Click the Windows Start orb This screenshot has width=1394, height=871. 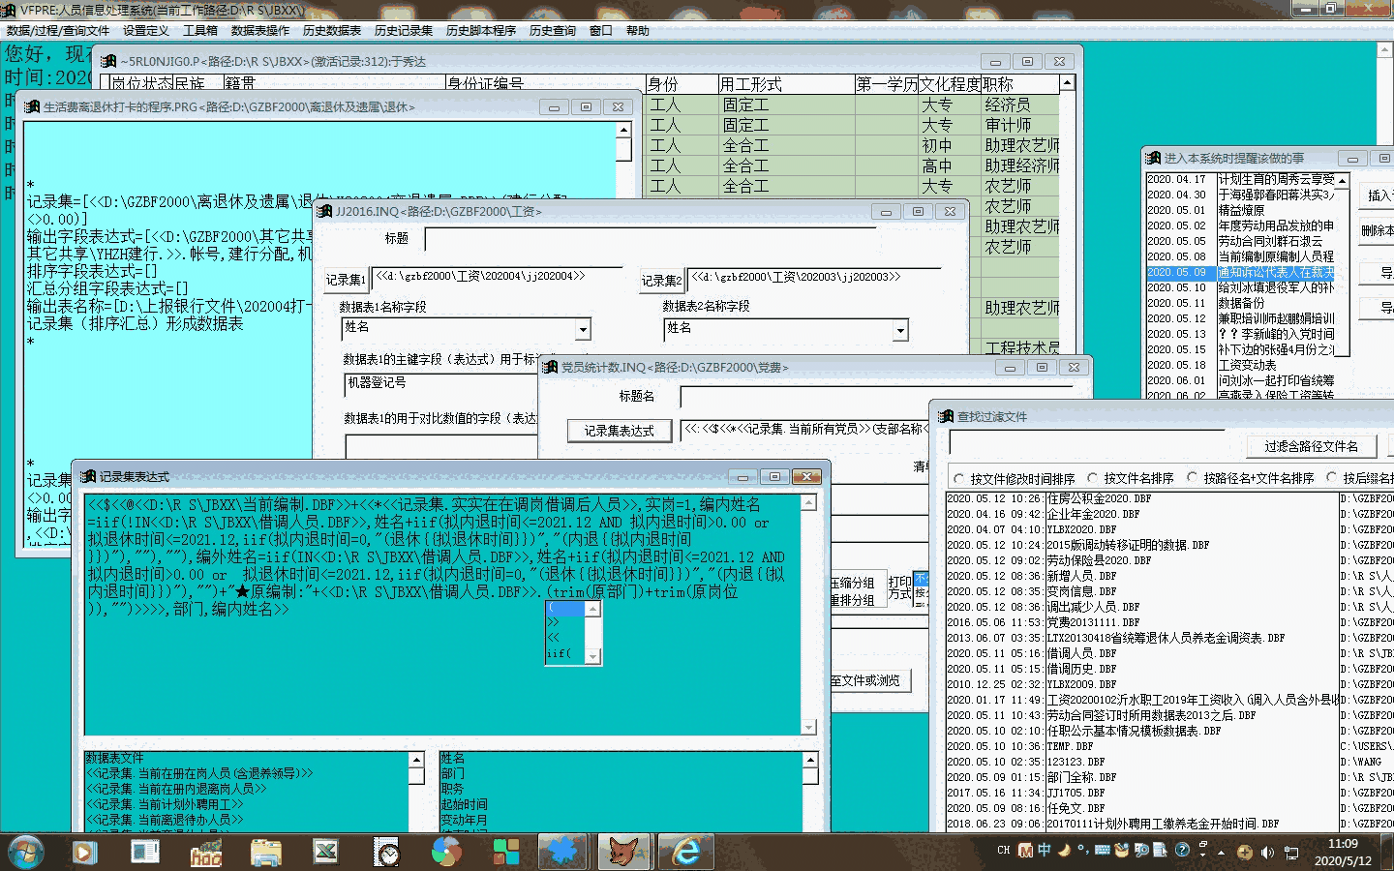[x=26, y=852]
